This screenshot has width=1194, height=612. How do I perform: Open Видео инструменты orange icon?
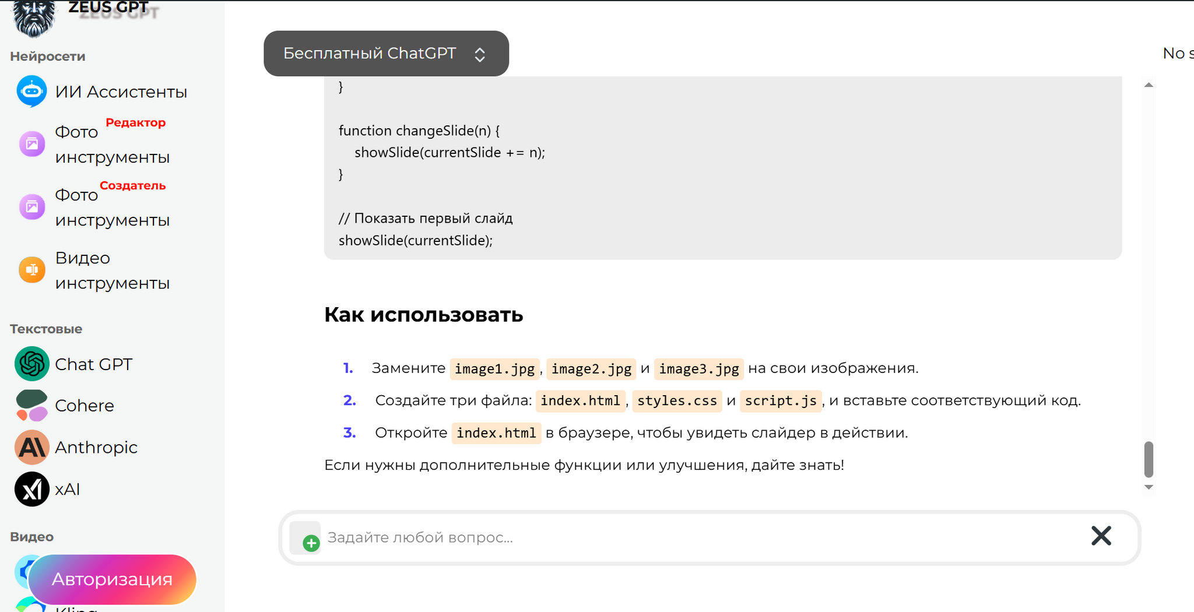point(31,270)
